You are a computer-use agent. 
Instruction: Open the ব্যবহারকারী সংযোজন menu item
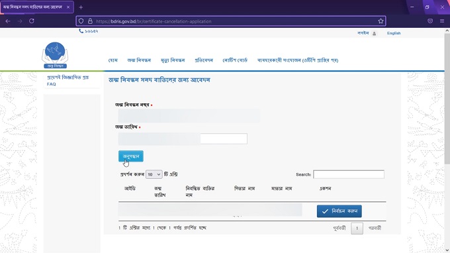[x=298, y=60]
